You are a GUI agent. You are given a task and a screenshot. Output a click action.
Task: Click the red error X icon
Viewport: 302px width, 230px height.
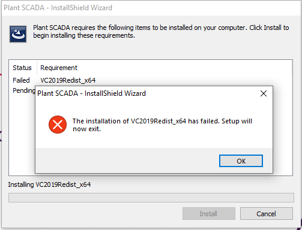click(x=58, y=125)
